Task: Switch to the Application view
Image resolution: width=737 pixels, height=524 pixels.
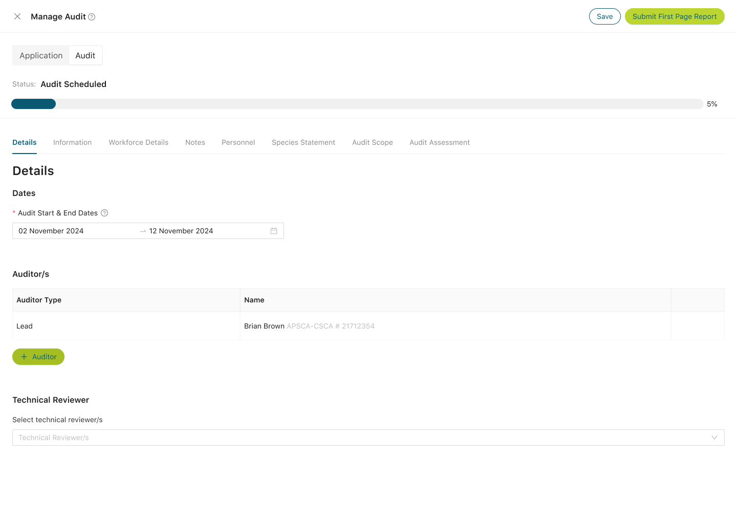Action: tap(41, 55)
